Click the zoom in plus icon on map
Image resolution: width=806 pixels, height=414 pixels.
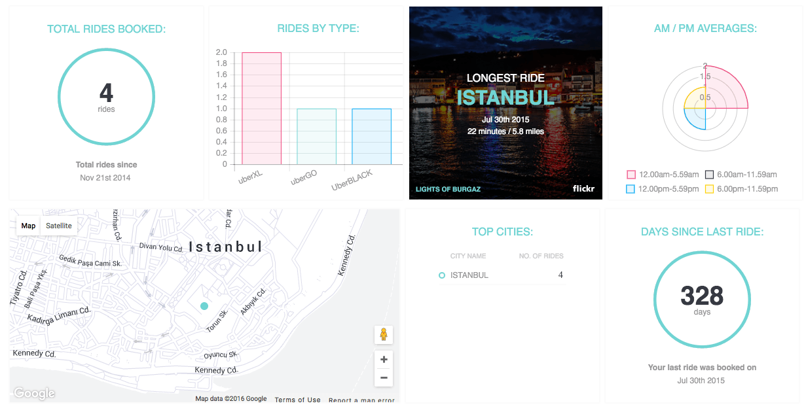[384, 359]
